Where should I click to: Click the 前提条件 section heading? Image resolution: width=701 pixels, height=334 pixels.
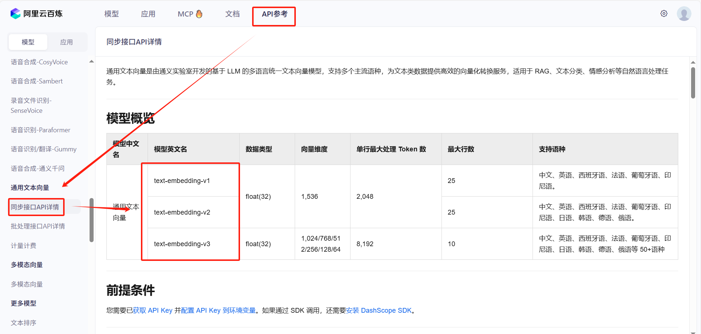(x=131, y=290)
